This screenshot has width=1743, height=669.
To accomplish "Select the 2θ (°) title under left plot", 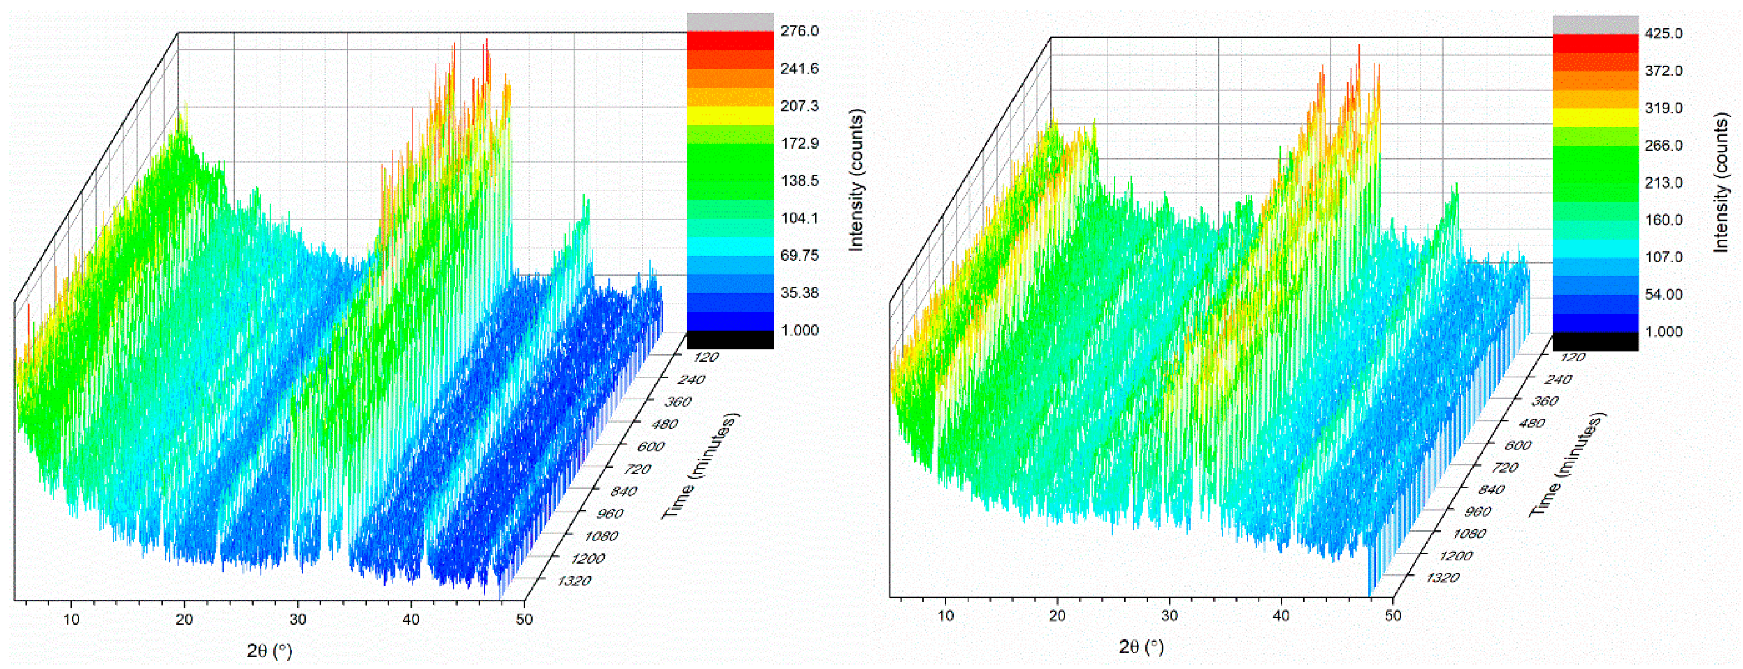I will pyautogui.click(x=269, y=651).
